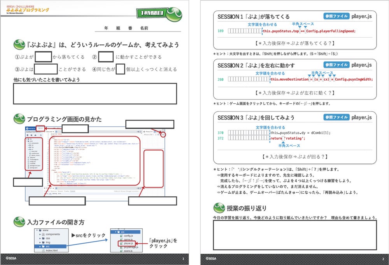Click the red-circled icon in the IDE screenshot toolbar

pos(163,135)
